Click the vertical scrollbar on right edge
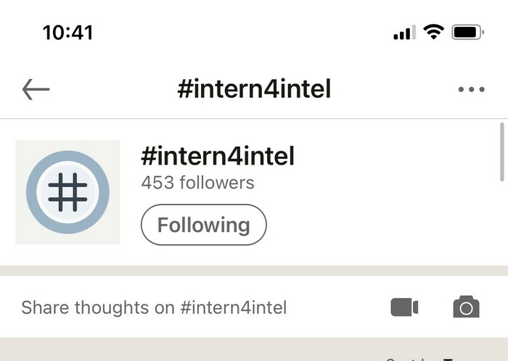Screen dimensions: 508x361 pyautogui.click(x=503, y=152)
